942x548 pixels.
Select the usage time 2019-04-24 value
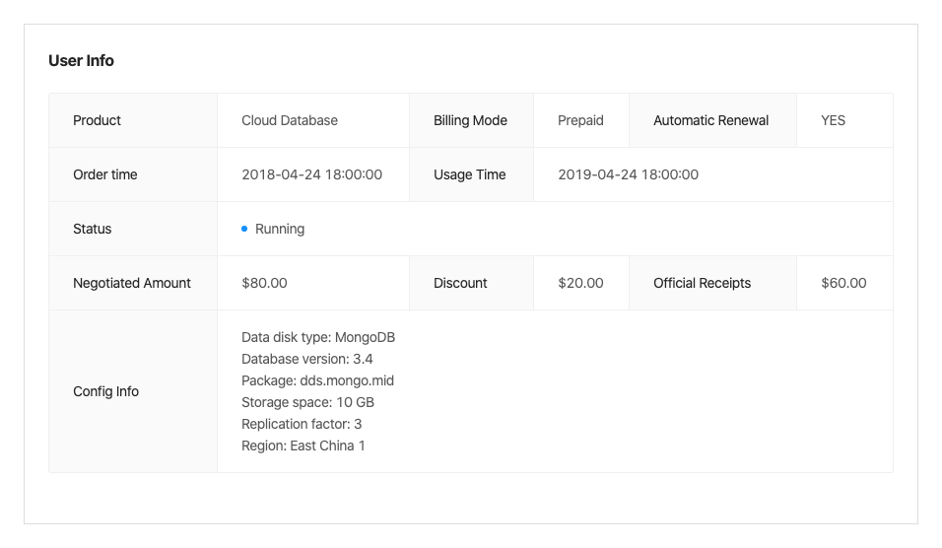point(628,174)
